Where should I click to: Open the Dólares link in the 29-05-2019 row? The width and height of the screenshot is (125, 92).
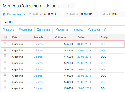coord(38,57)
